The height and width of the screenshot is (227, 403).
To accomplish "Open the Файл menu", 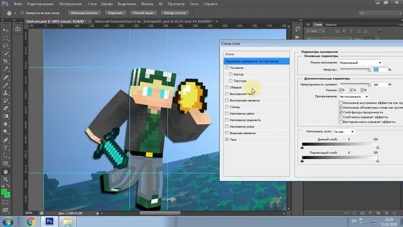I will pyautogui.click(x=18, y=4).
